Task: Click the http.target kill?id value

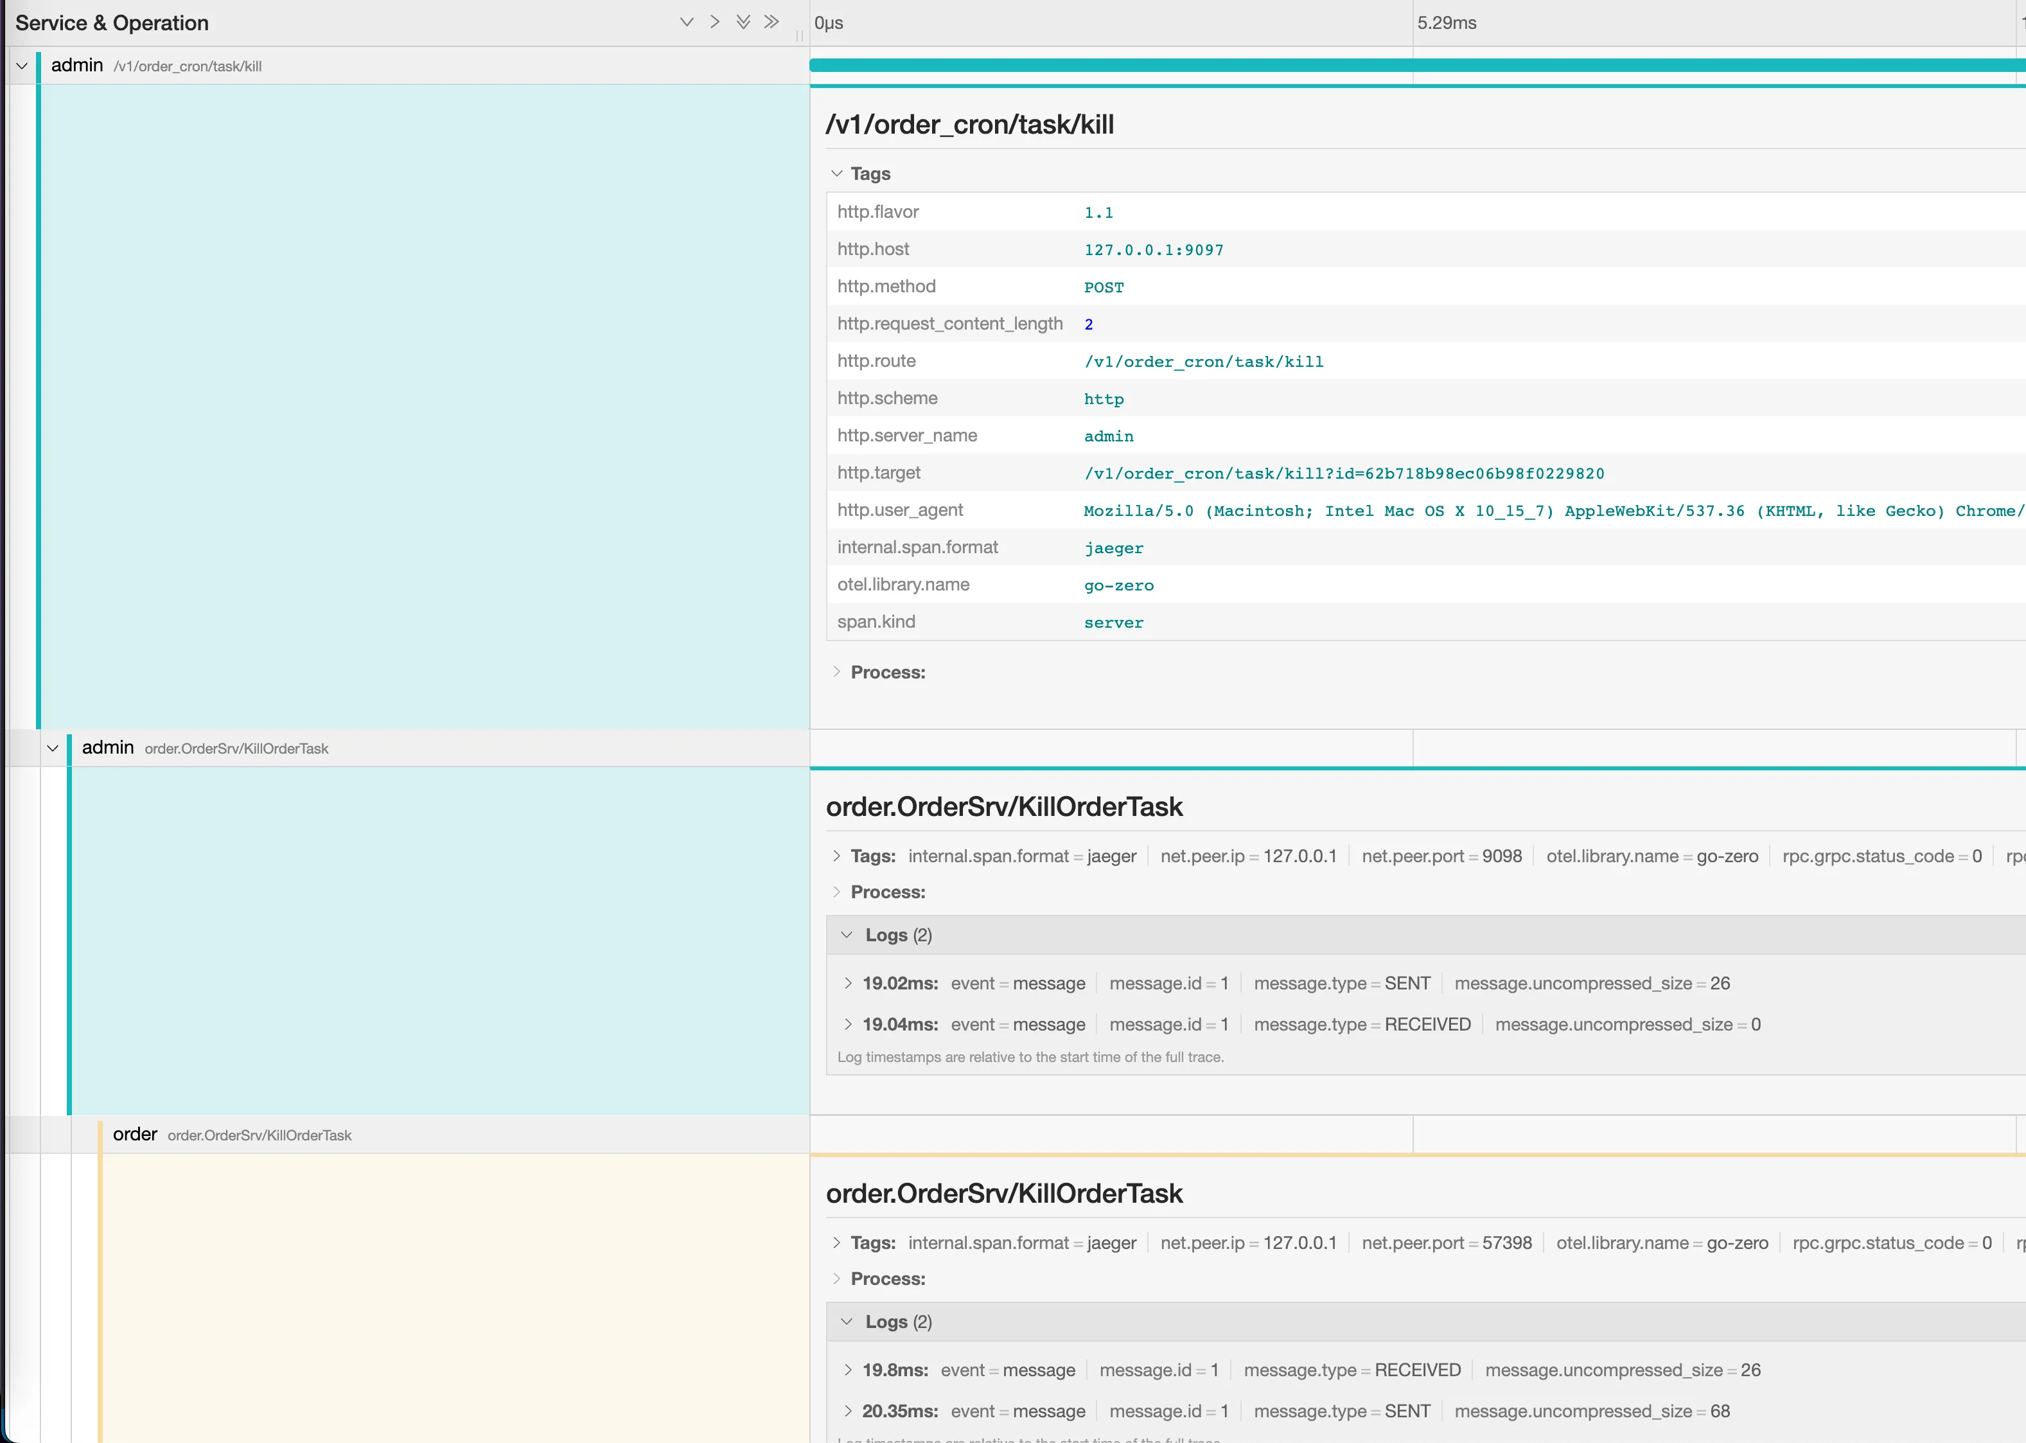Action: (1344, 474)
